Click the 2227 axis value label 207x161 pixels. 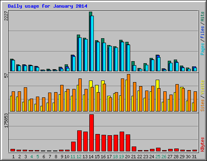tap(6, 16)
